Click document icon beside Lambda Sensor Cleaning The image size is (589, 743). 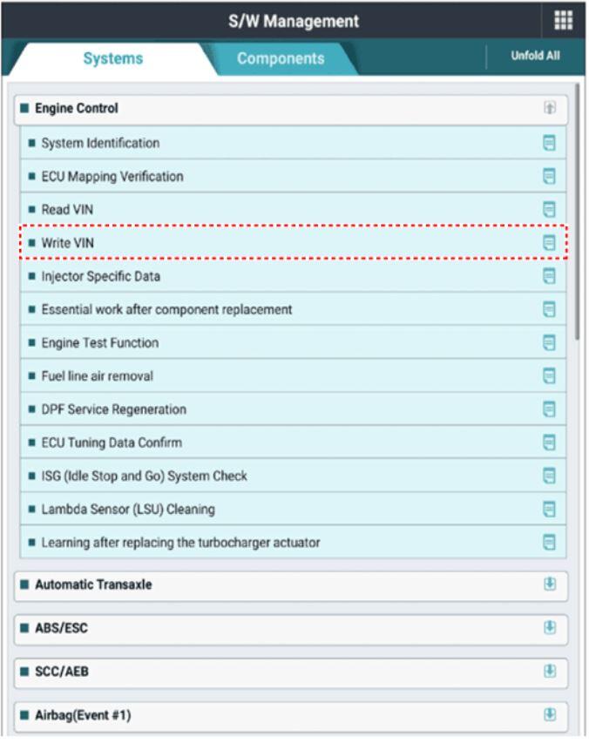point(549,510)
